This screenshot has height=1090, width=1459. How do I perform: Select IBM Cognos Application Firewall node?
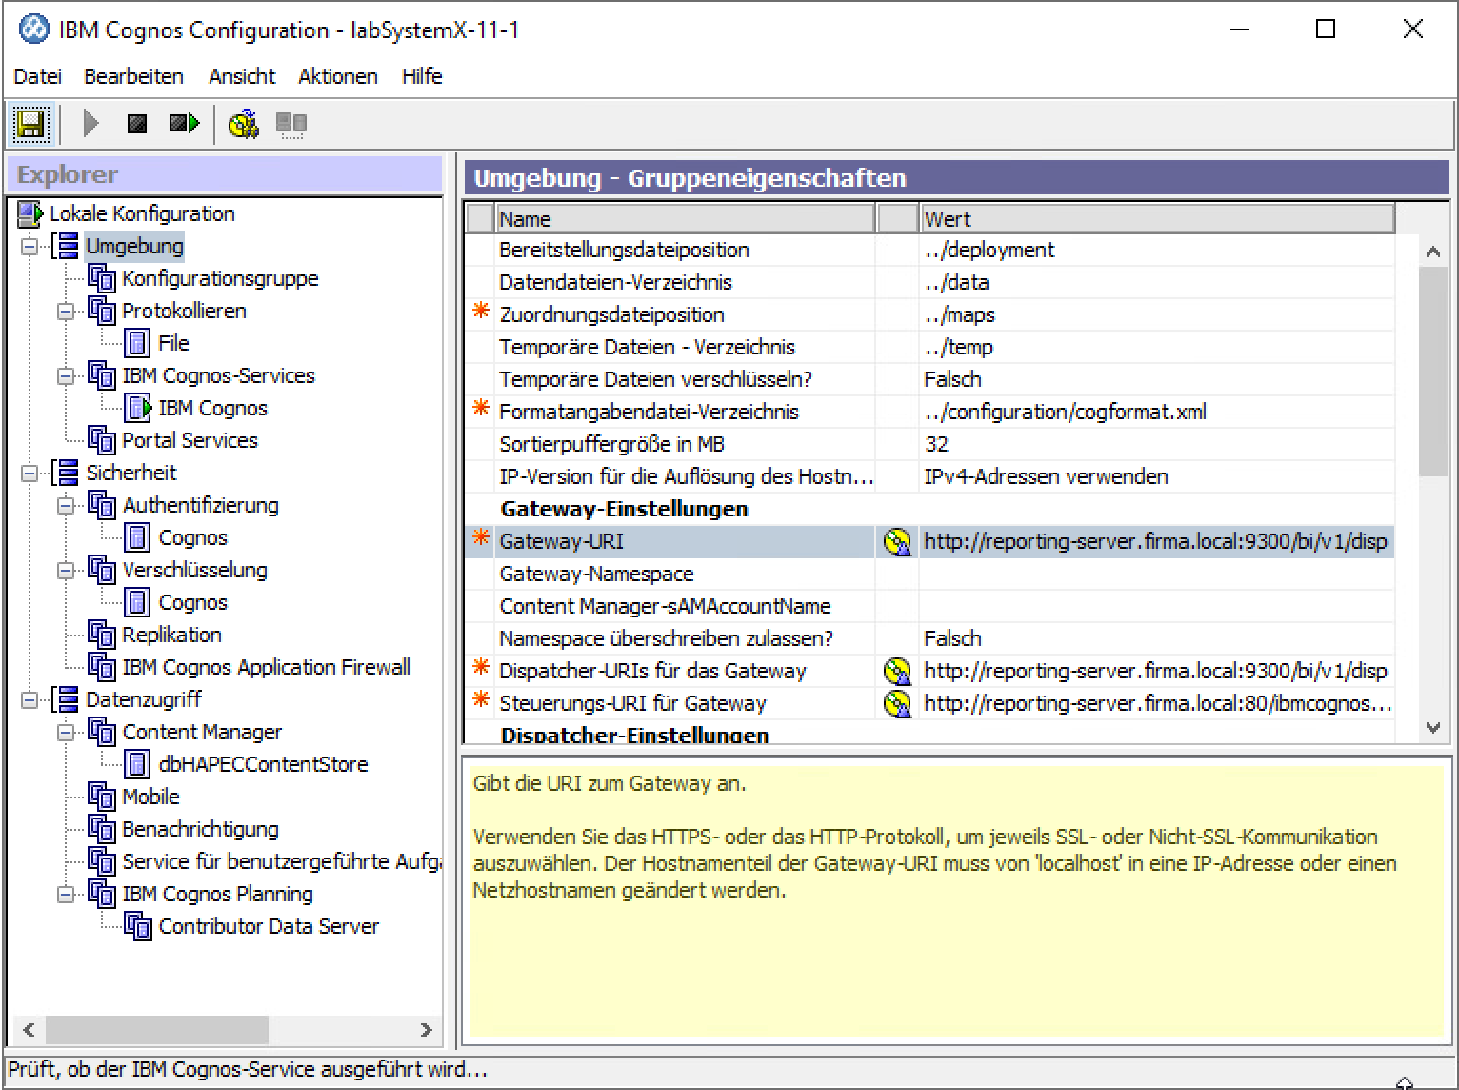click(266, 667)
